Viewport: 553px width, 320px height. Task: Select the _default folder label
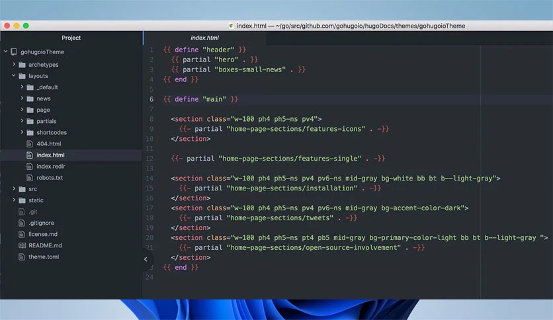47,87
